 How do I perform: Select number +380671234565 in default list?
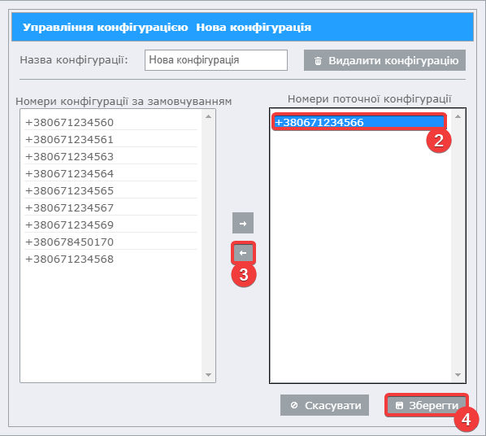pyautogui.click(x=111, y=190)
